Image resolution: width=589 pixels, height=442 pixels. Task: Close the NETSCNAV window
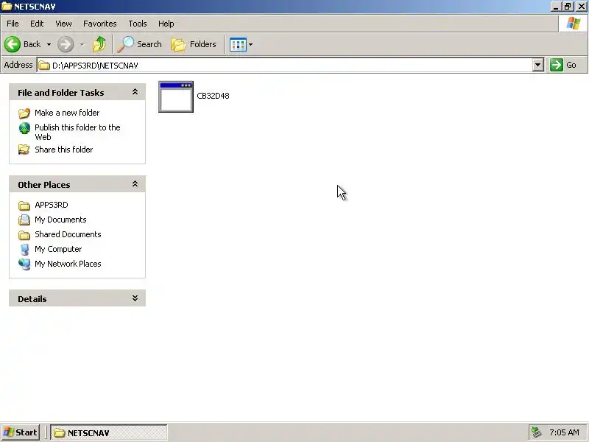pos(581,7)
